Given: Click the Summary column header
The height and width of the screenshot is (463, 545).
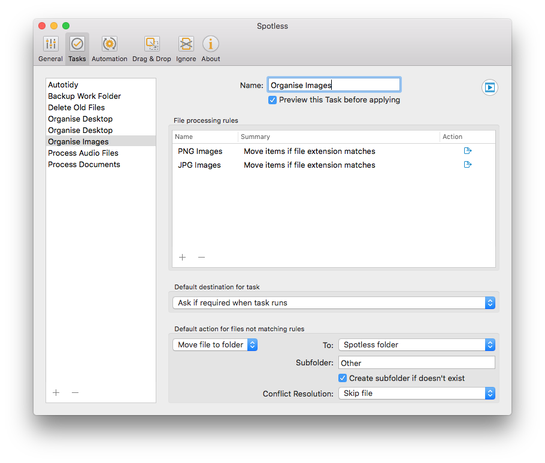Looking at the screenshot, I should (x=339, y=137).
